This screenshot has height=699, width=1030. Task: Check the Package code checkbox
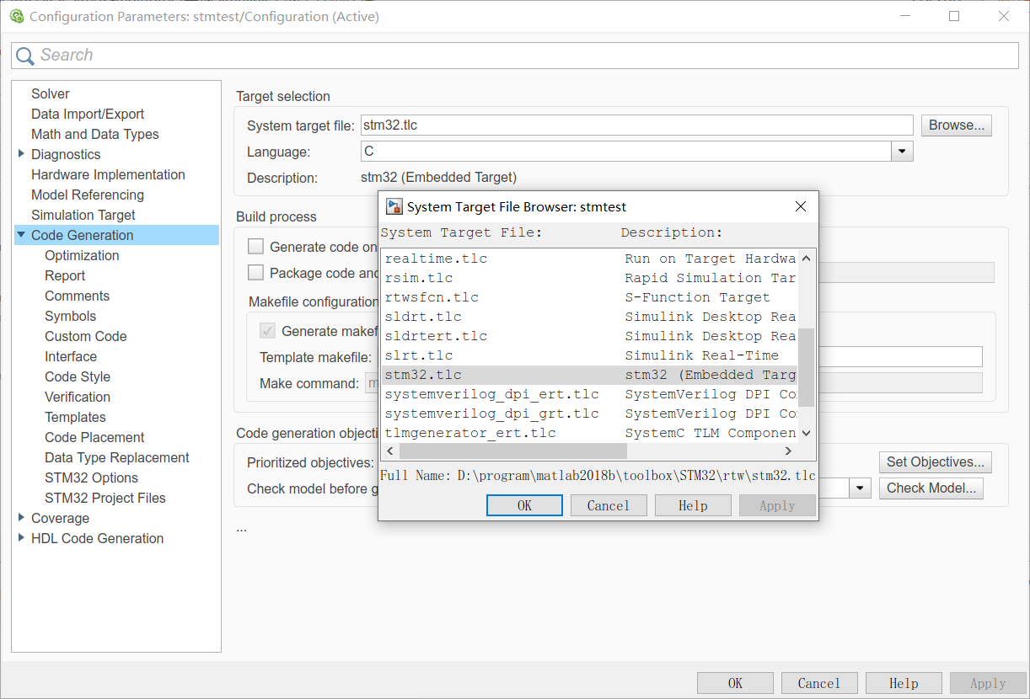pos(255,272)
